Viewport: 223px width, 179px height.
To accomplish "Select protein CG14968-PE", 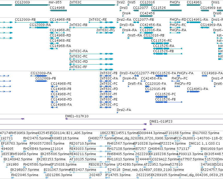I will 61,84.
